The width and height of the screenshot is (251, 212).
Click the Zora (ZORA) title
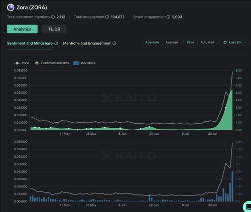point(32,8)
